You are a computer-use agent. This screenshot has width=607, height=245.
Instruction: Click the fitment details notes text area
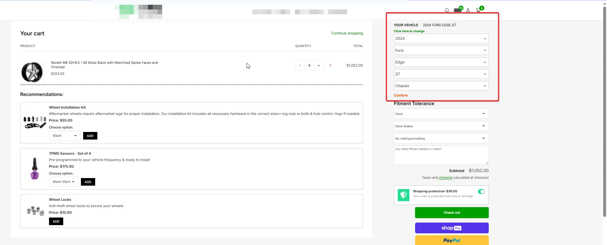tap(441, 155)
